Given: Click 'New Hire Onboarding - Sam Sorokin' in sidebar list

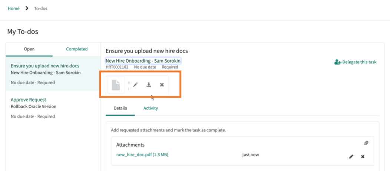Looking at the screenshot, I should [x=46, y=73].
